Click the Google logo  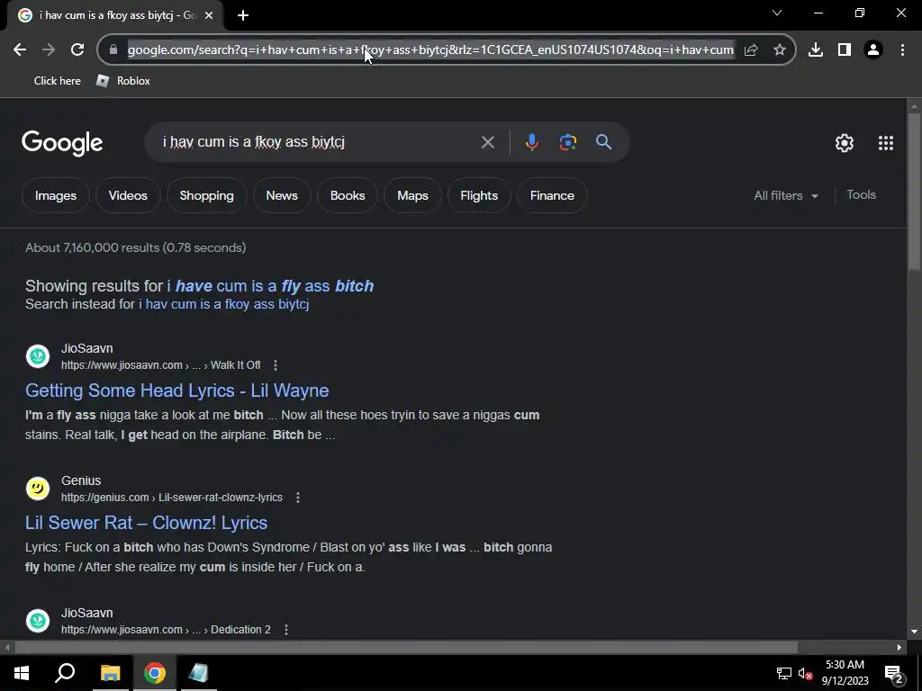point(62,143)
